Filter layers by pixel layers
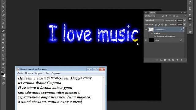The image size is (196, 110). (x=163, y=16)
